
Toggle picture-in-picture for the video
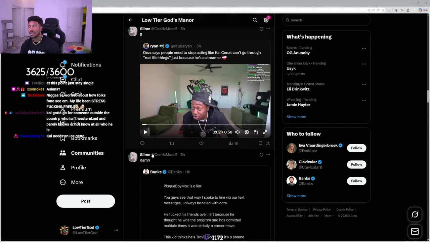(x=256, y=132)
